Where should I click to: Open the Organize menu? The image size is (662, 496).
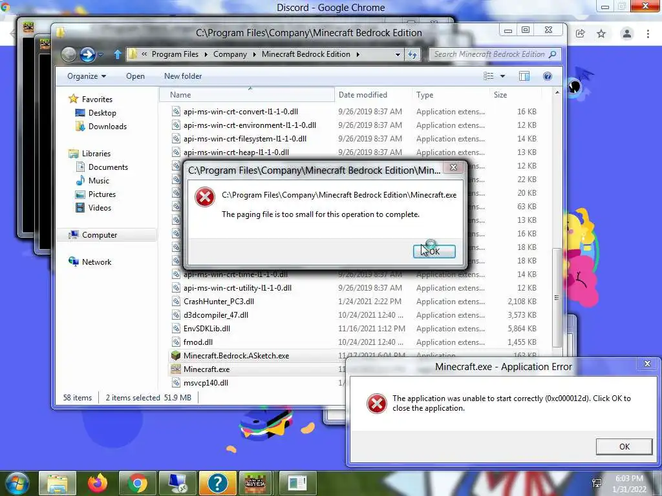[x=87, y=76]
